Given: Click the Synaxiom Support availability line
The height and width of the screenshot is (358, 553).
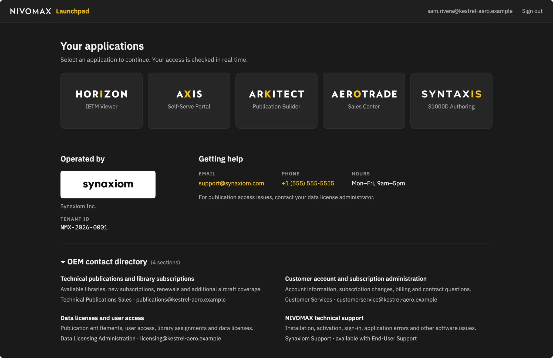Looking at the screenshot, I should [351, 339].
